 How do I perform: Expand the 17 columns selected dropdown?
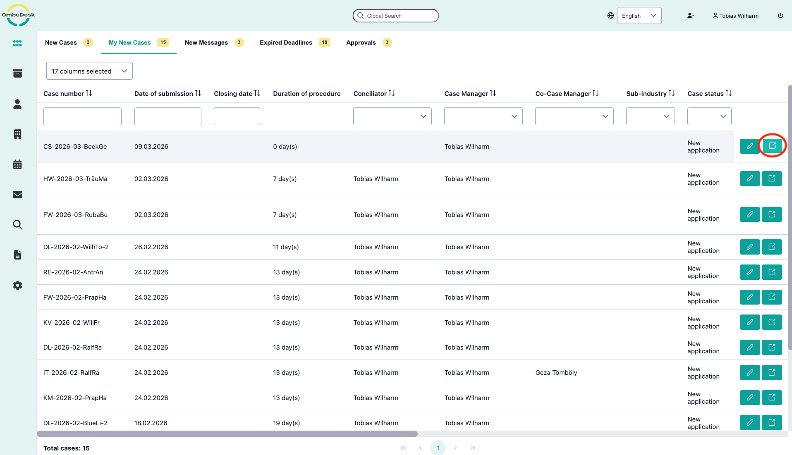pyautogui.click(x=89, y=71)
